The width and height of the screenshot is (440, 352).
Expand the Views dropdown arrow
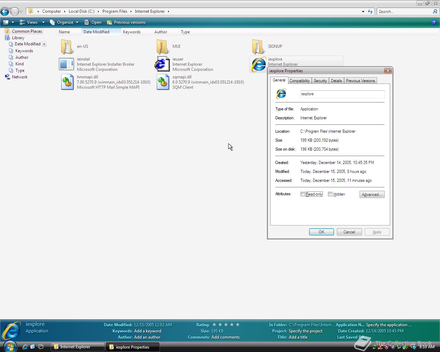43,22
